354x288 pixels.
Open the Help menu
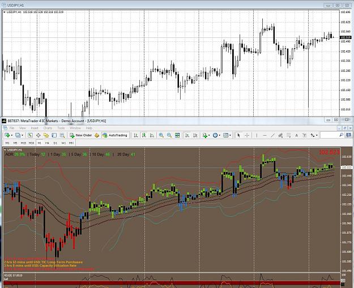[x=89, y=128]
